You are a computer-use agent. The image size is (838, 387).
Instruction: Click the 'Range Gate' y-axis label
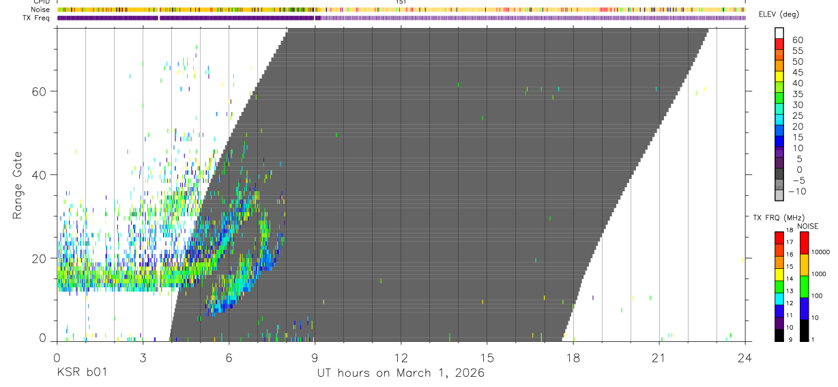tap(18, 186)
